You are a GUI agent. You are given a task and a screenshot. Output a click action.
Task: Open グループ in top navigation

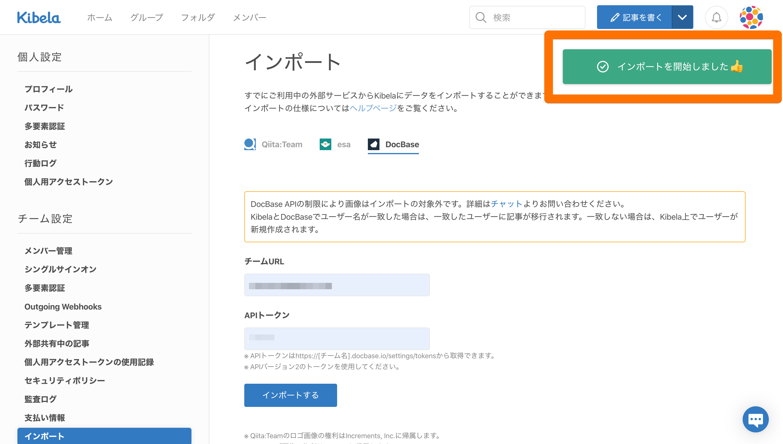pyautogui.click(x=147, y=17)
